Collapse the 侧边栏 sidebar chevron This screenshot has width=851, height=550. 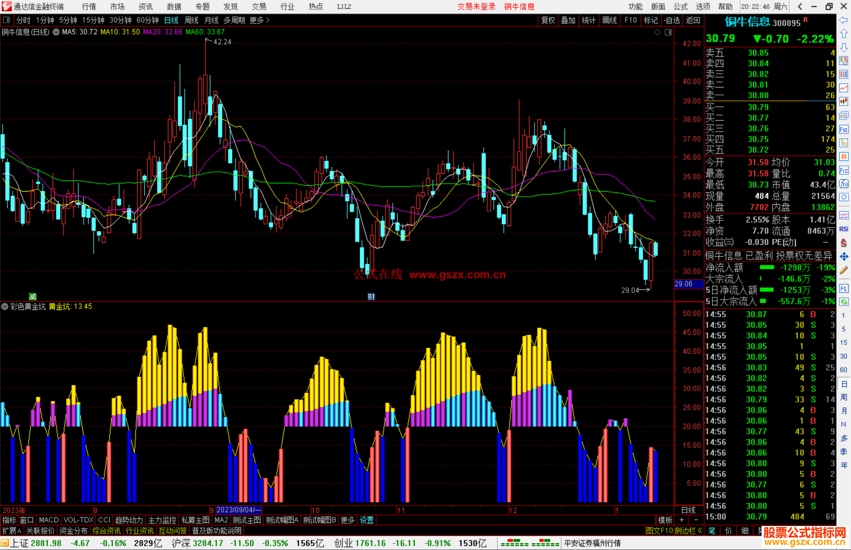pyautogui.click(x=700, y=531)
